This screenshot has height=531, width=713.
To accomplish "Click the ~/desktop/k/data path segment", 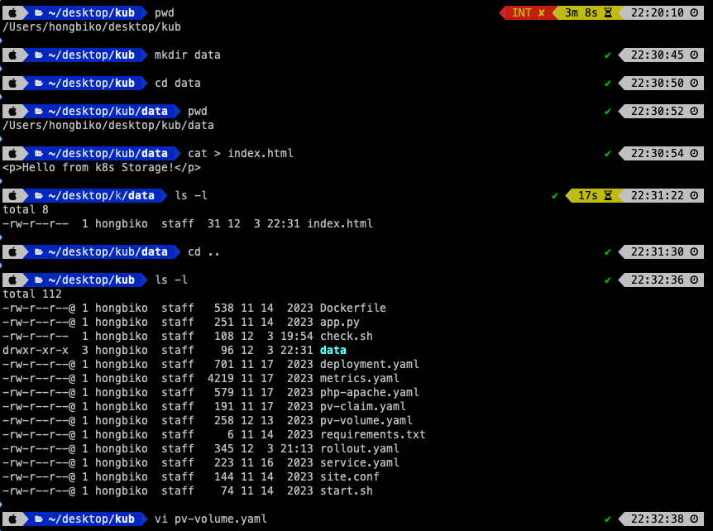I will [x=101, y=195].
